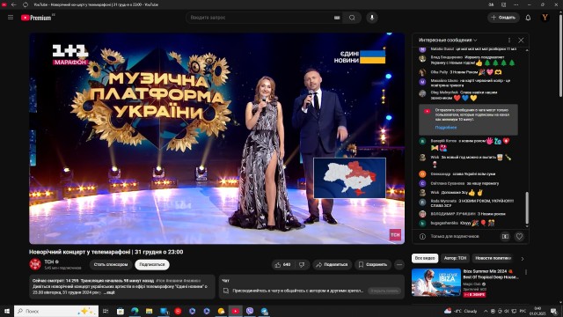Select the Новости политики filter chip
The height and width of the screenshot is (317, 563).
pyautogui.click(x=493, y=258)
